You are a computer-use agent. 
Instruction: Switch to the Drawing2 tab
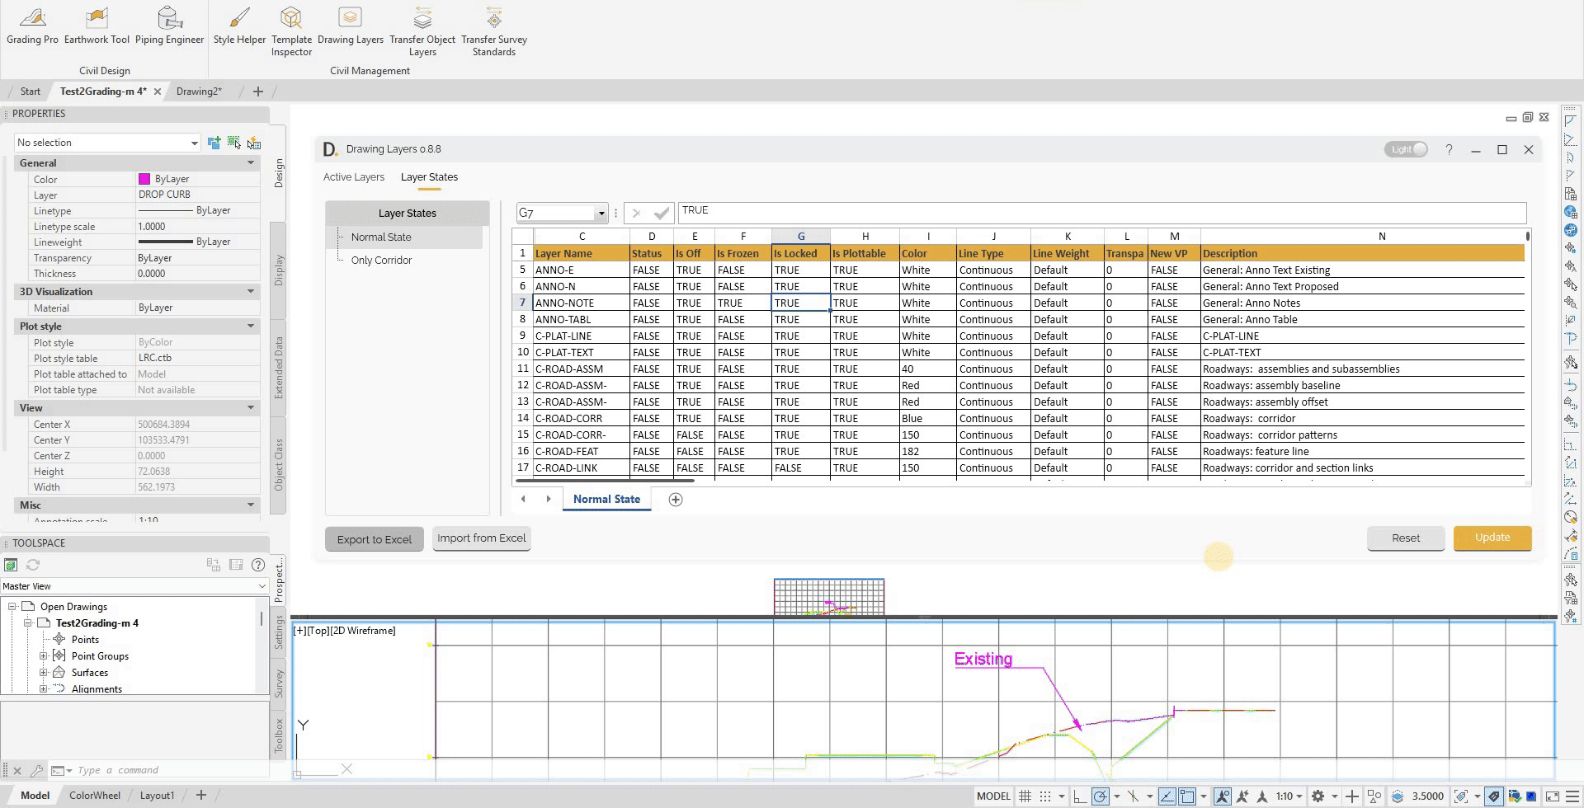[198, 91]
